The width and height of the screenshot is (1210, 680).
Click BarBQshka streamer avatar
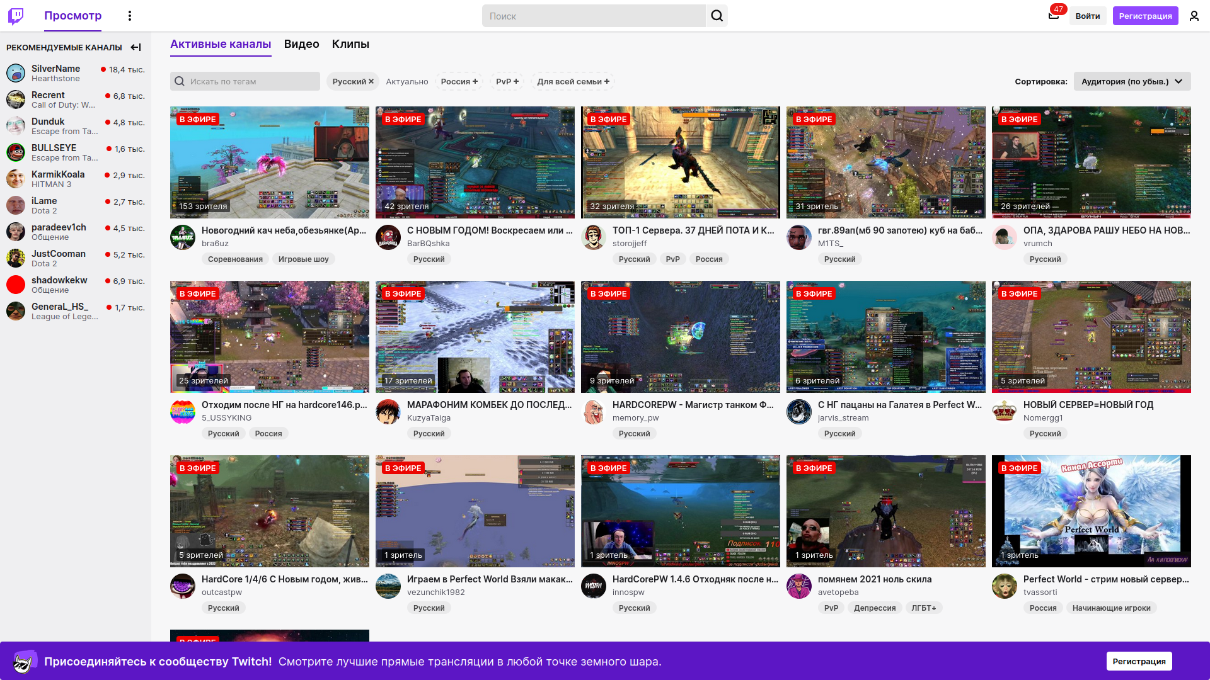point(388,237)
